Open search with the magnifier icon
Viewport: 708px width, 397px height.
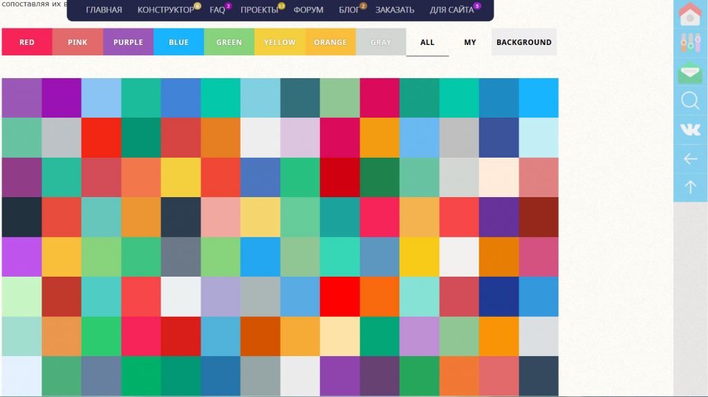690,101
